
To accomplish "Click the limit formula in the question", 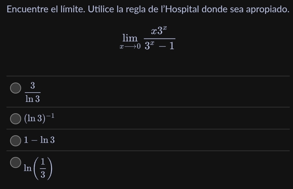I will 147,39.
